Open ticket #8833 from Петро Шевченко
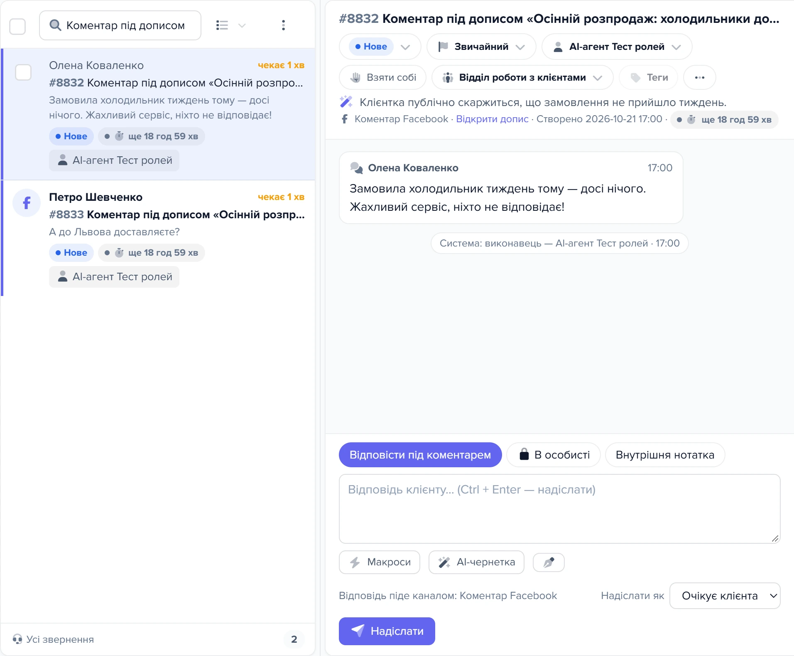 [158, 238]
